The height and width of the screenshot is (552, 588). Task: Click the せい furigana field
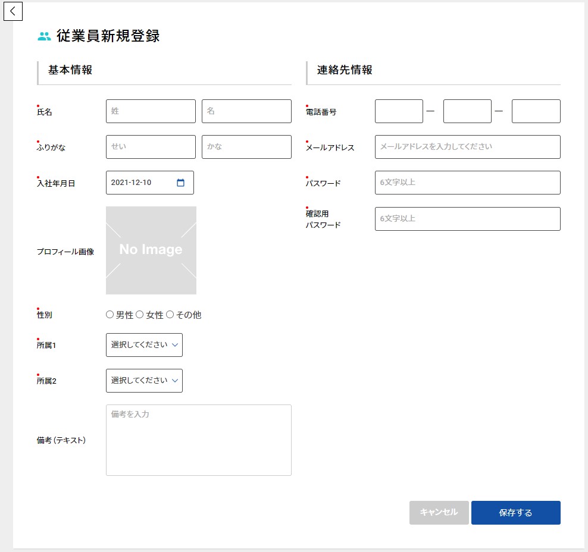(151, 147)
